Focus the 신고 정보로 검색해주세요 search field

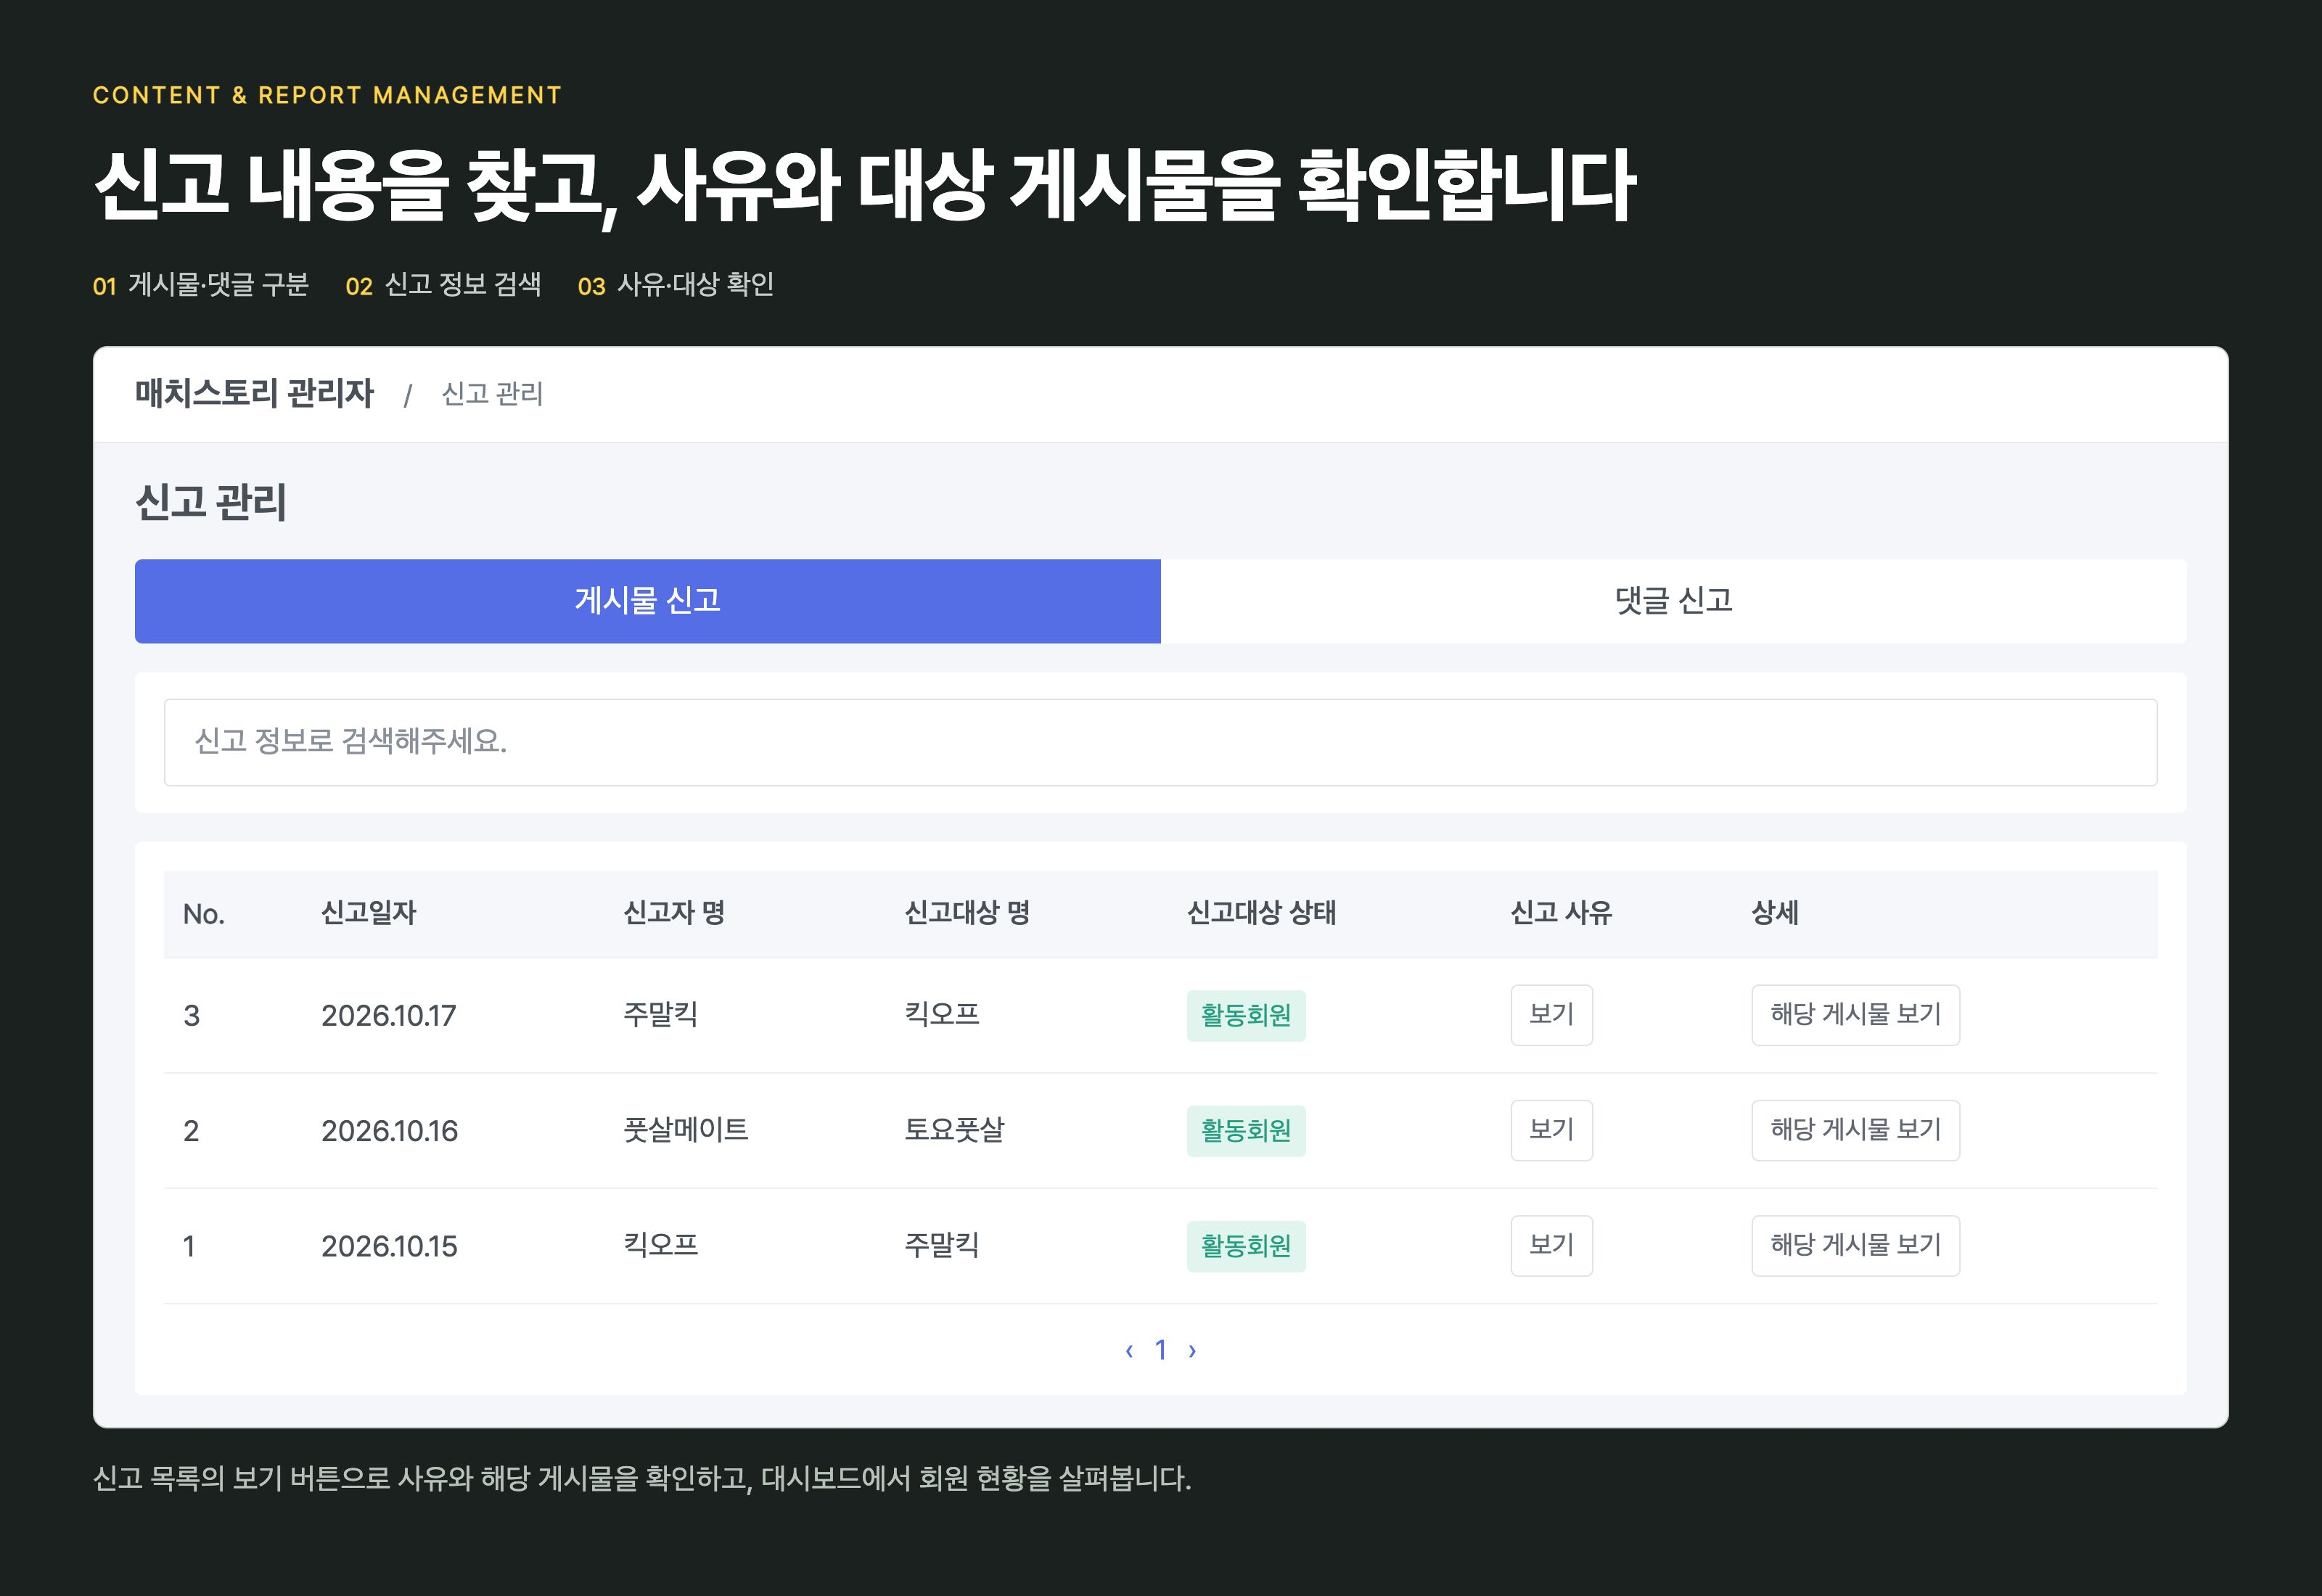click(1160, 742)
